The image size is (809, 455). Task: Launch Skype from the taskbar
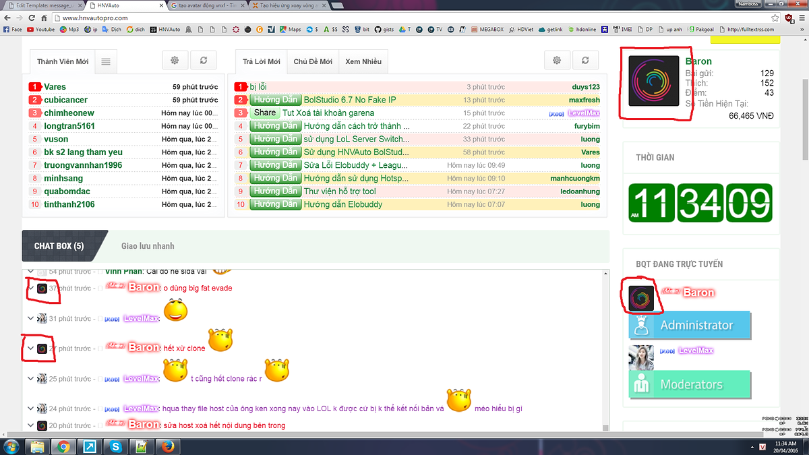pos(115,446)
